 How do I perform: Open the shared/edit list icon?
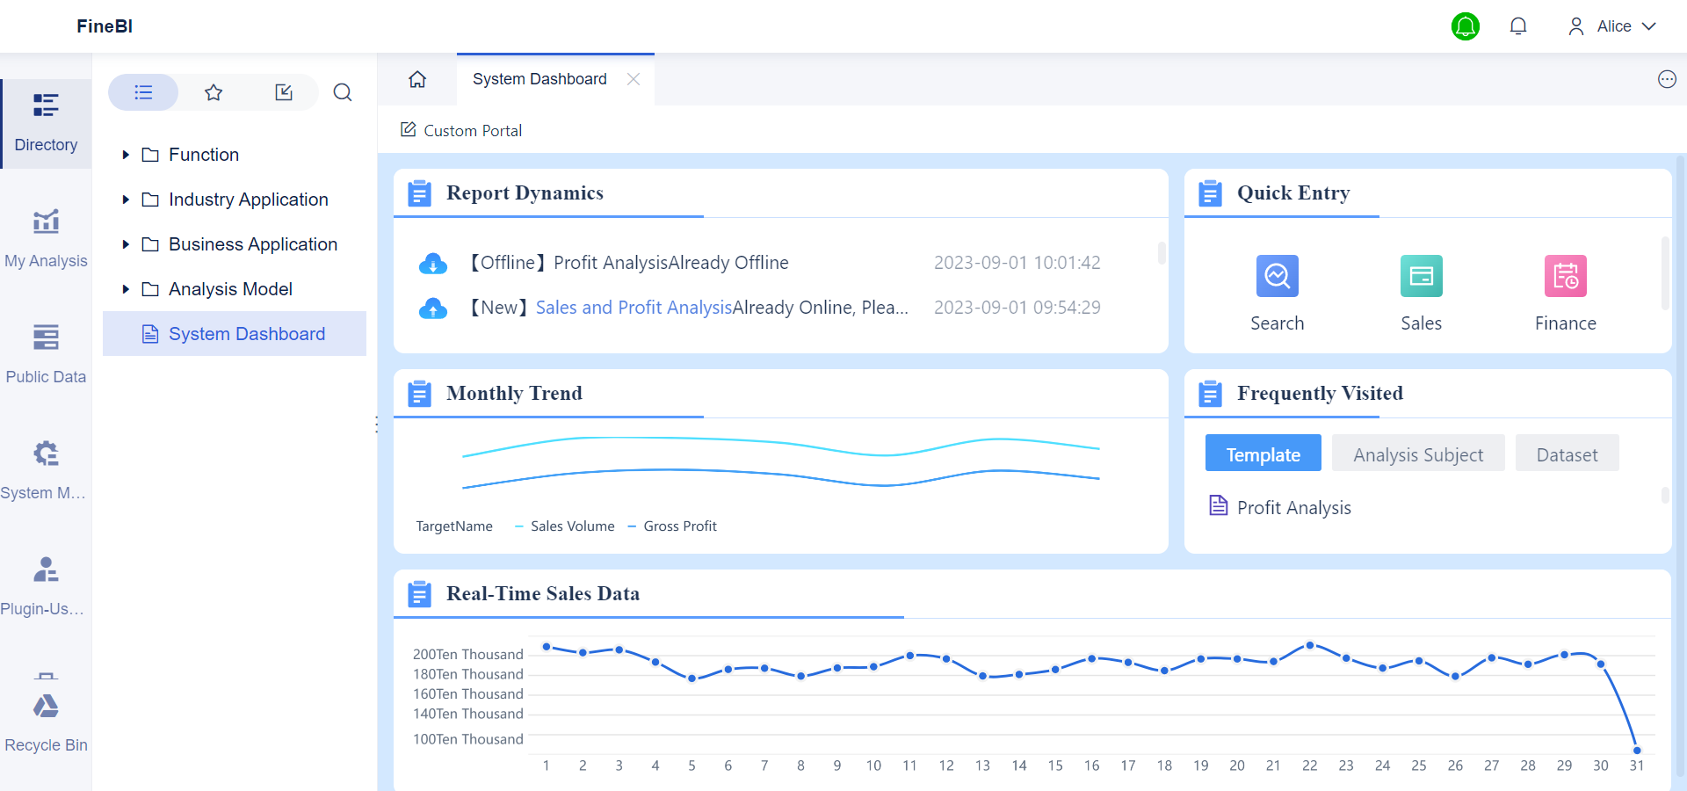(x=284, y=92)
